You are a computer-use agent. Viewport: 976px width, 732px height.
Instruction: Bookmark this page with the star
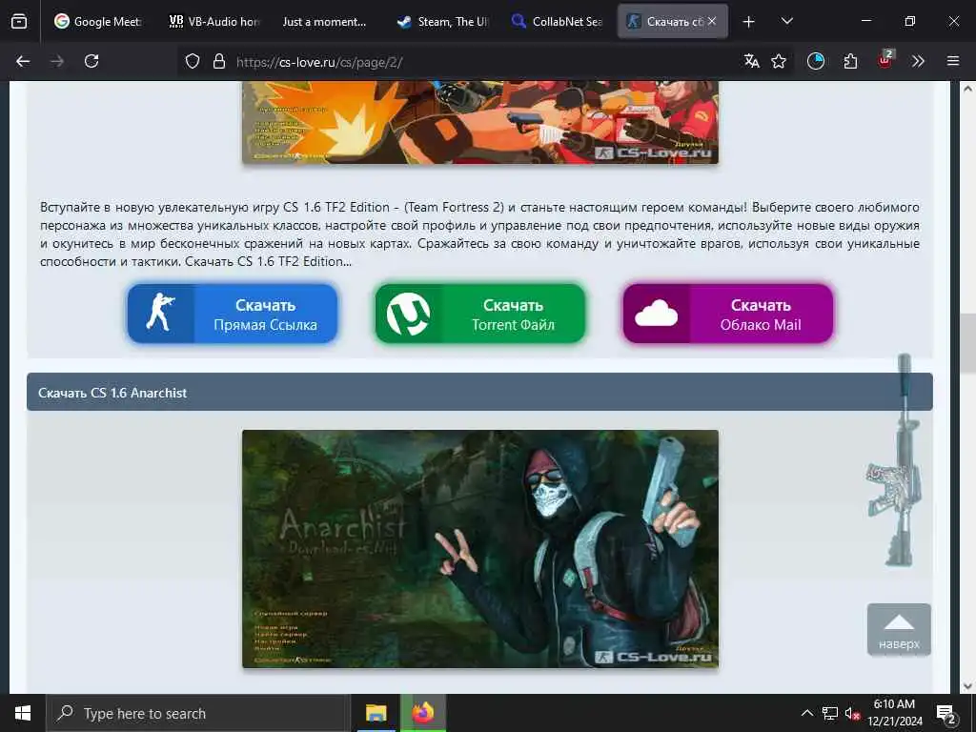[x=779, y=61]
